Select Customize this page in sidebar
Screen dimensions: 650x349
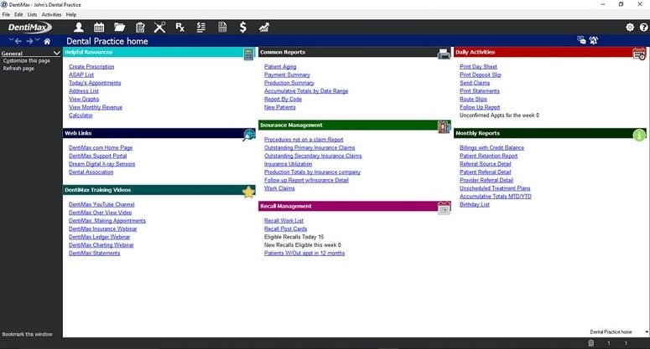[27, 61]
